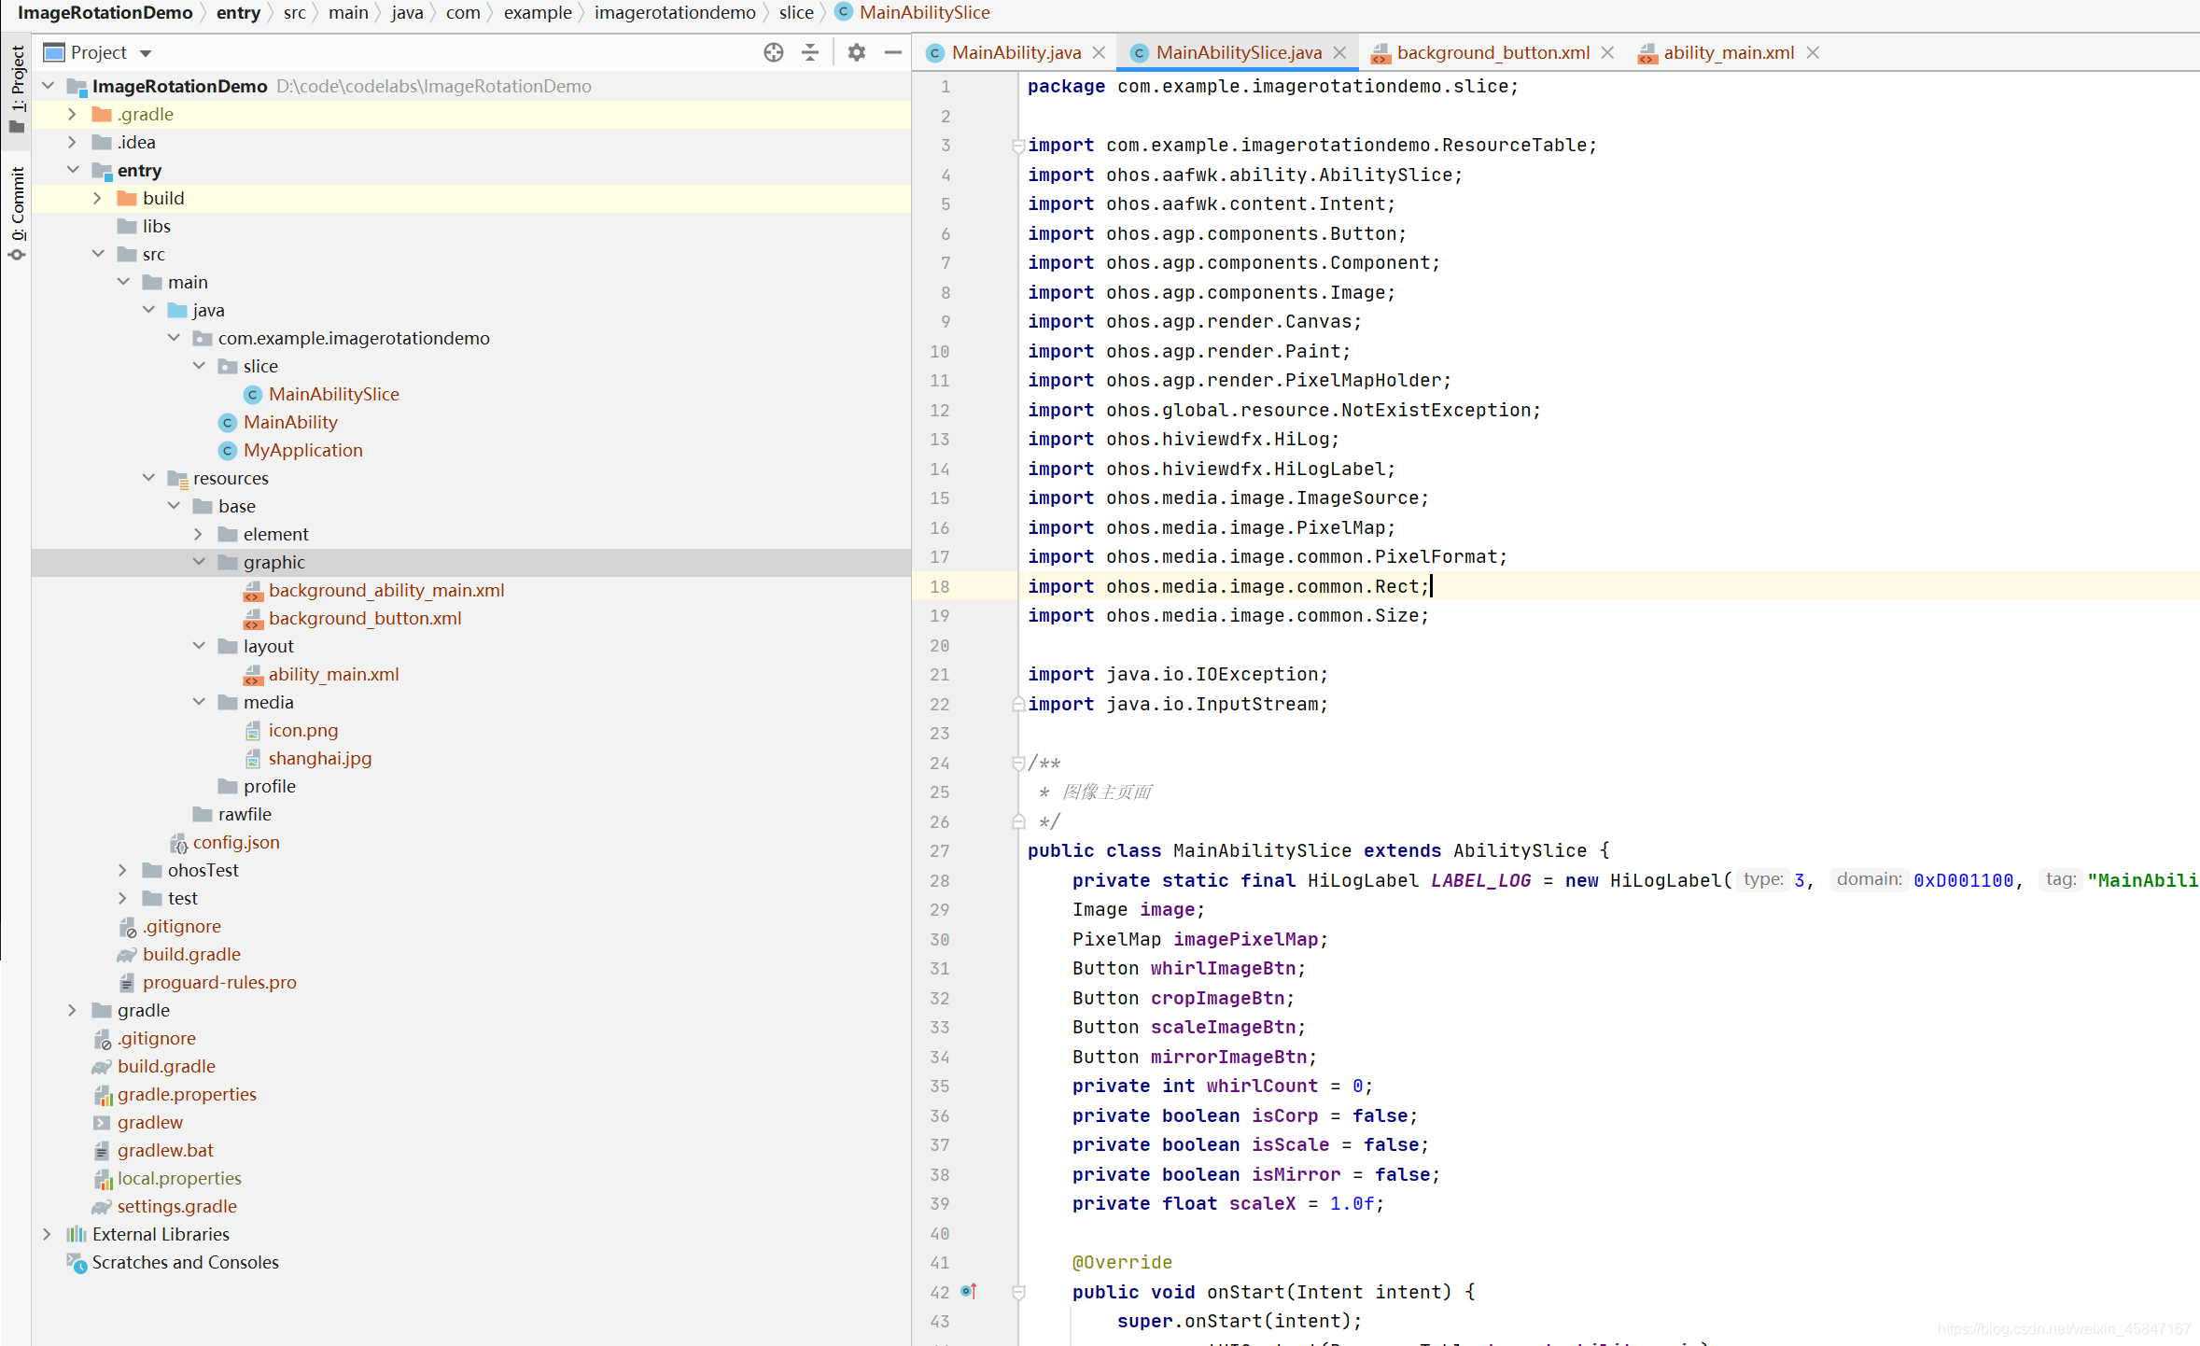Expand the .idea folder
The width and height of the screenshot is (2200, 1346).
73,142
